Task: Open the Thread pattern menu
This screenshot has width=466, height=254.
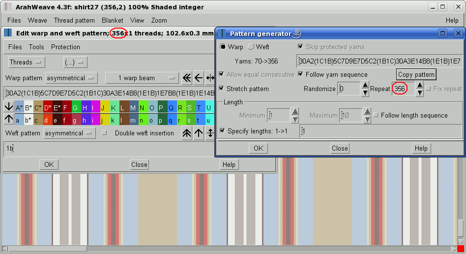Action: 74,20
